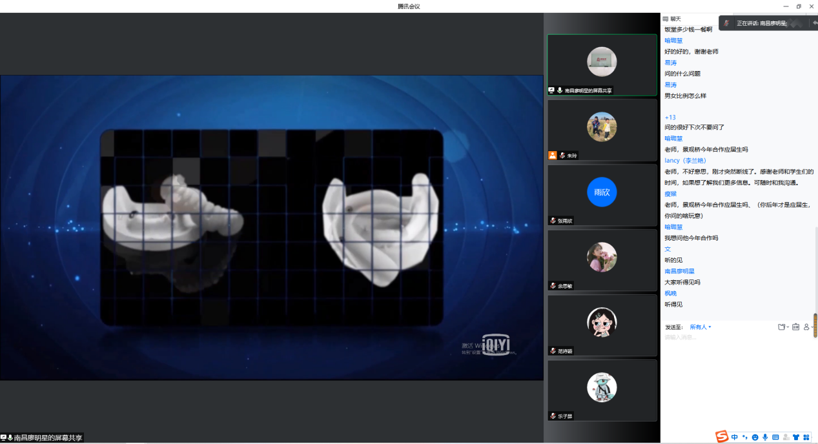The width and height of the screenshot is (818, 444).
Task: Open the 所有人 recipient dropdown
Action: pos(700,327)
